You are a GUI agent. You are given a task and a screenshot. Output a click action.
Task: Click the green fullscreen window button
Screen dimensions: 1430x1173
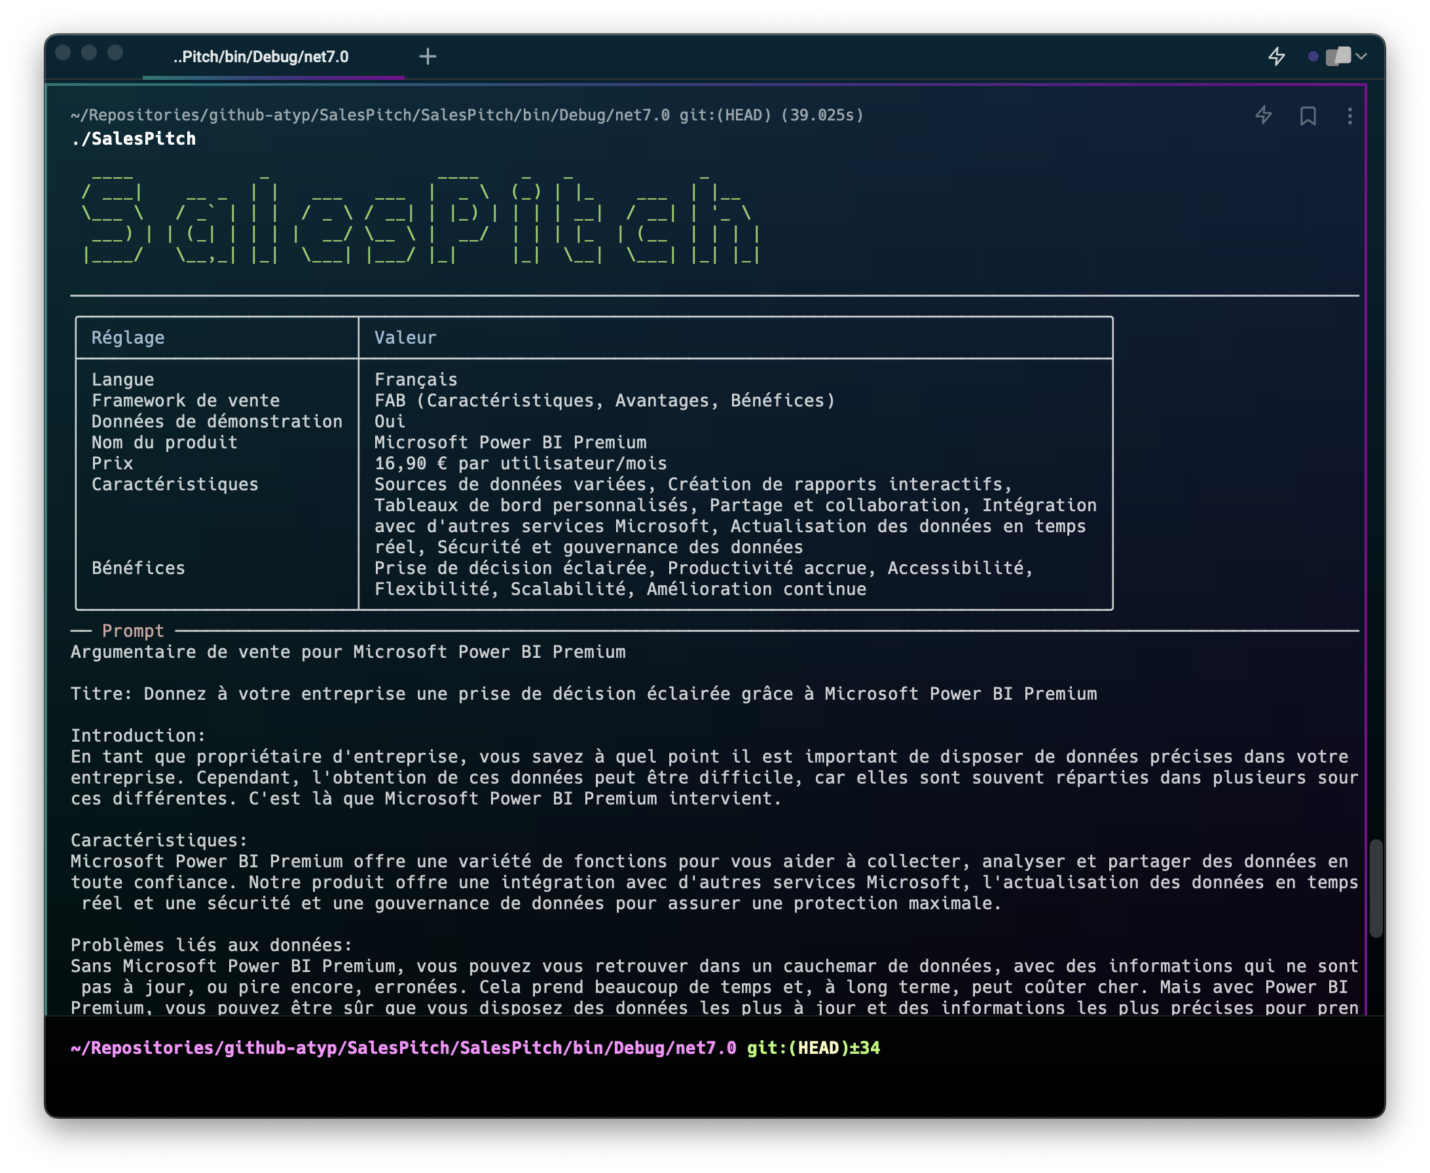click(x=115, y=53)
